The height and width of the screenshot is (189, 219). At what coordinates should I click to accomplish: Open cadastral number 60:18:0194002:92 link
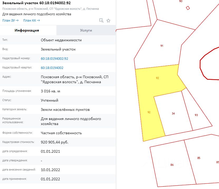point(55,58)
